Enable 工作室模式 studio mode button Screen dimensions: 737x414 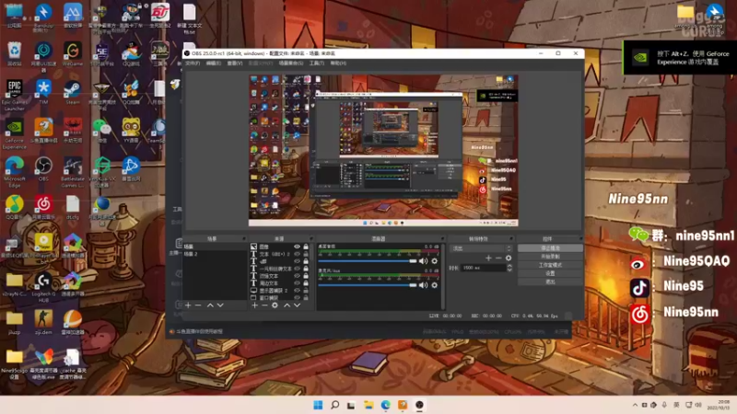coord(550,265)
